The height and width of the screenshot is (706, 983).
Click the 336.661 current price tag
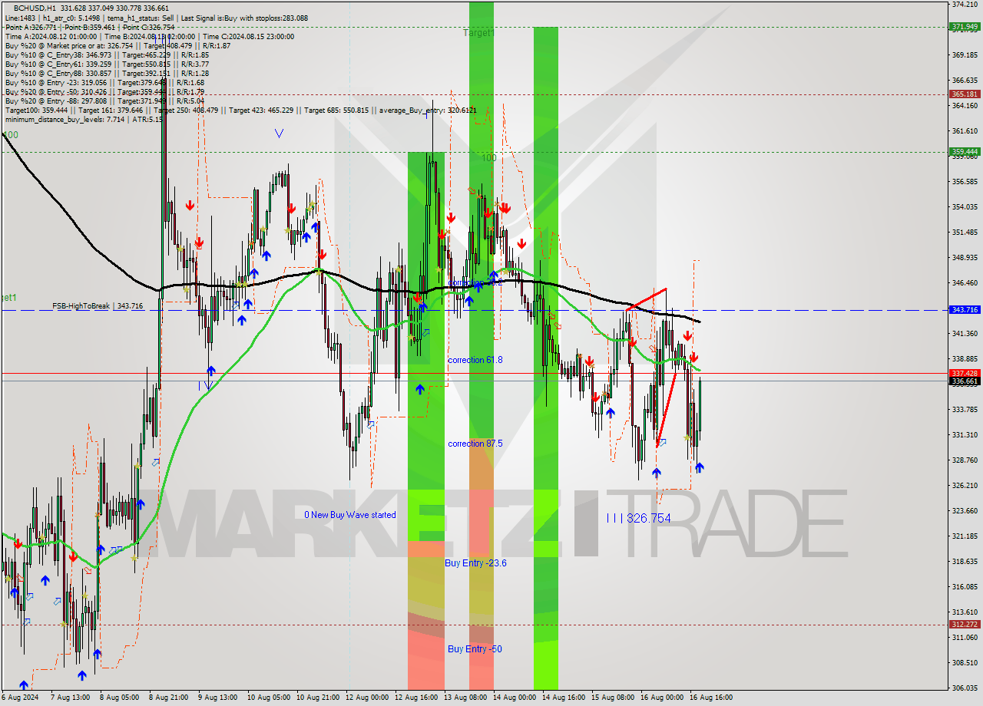coord(965,381)
